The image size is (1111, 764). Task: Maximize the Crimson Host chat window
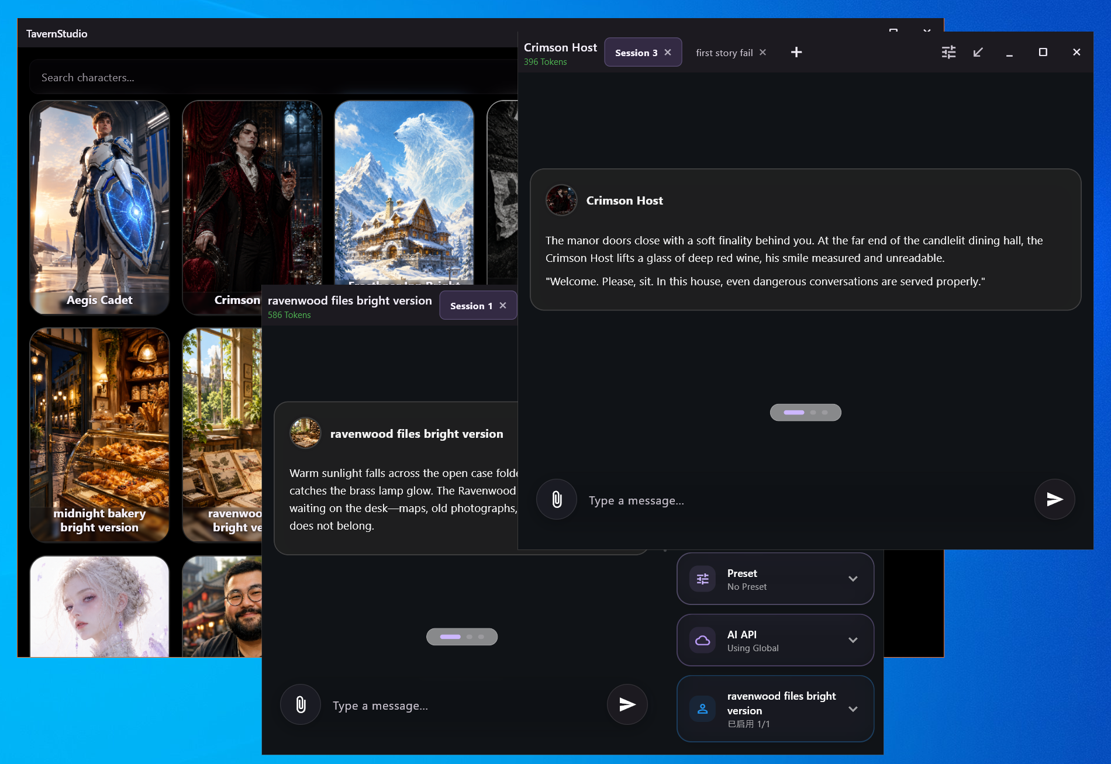tap(1043, 52)
